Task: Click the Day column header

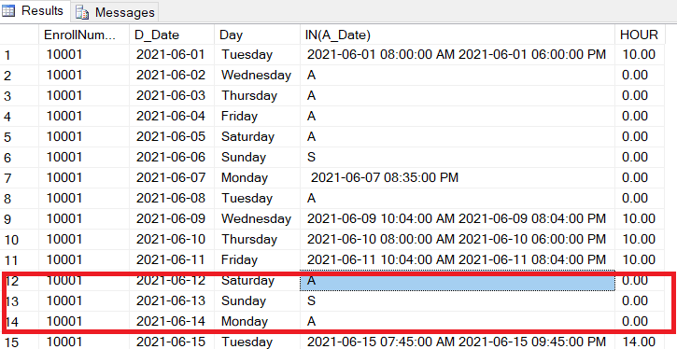Action: click(x=257, y=35)
